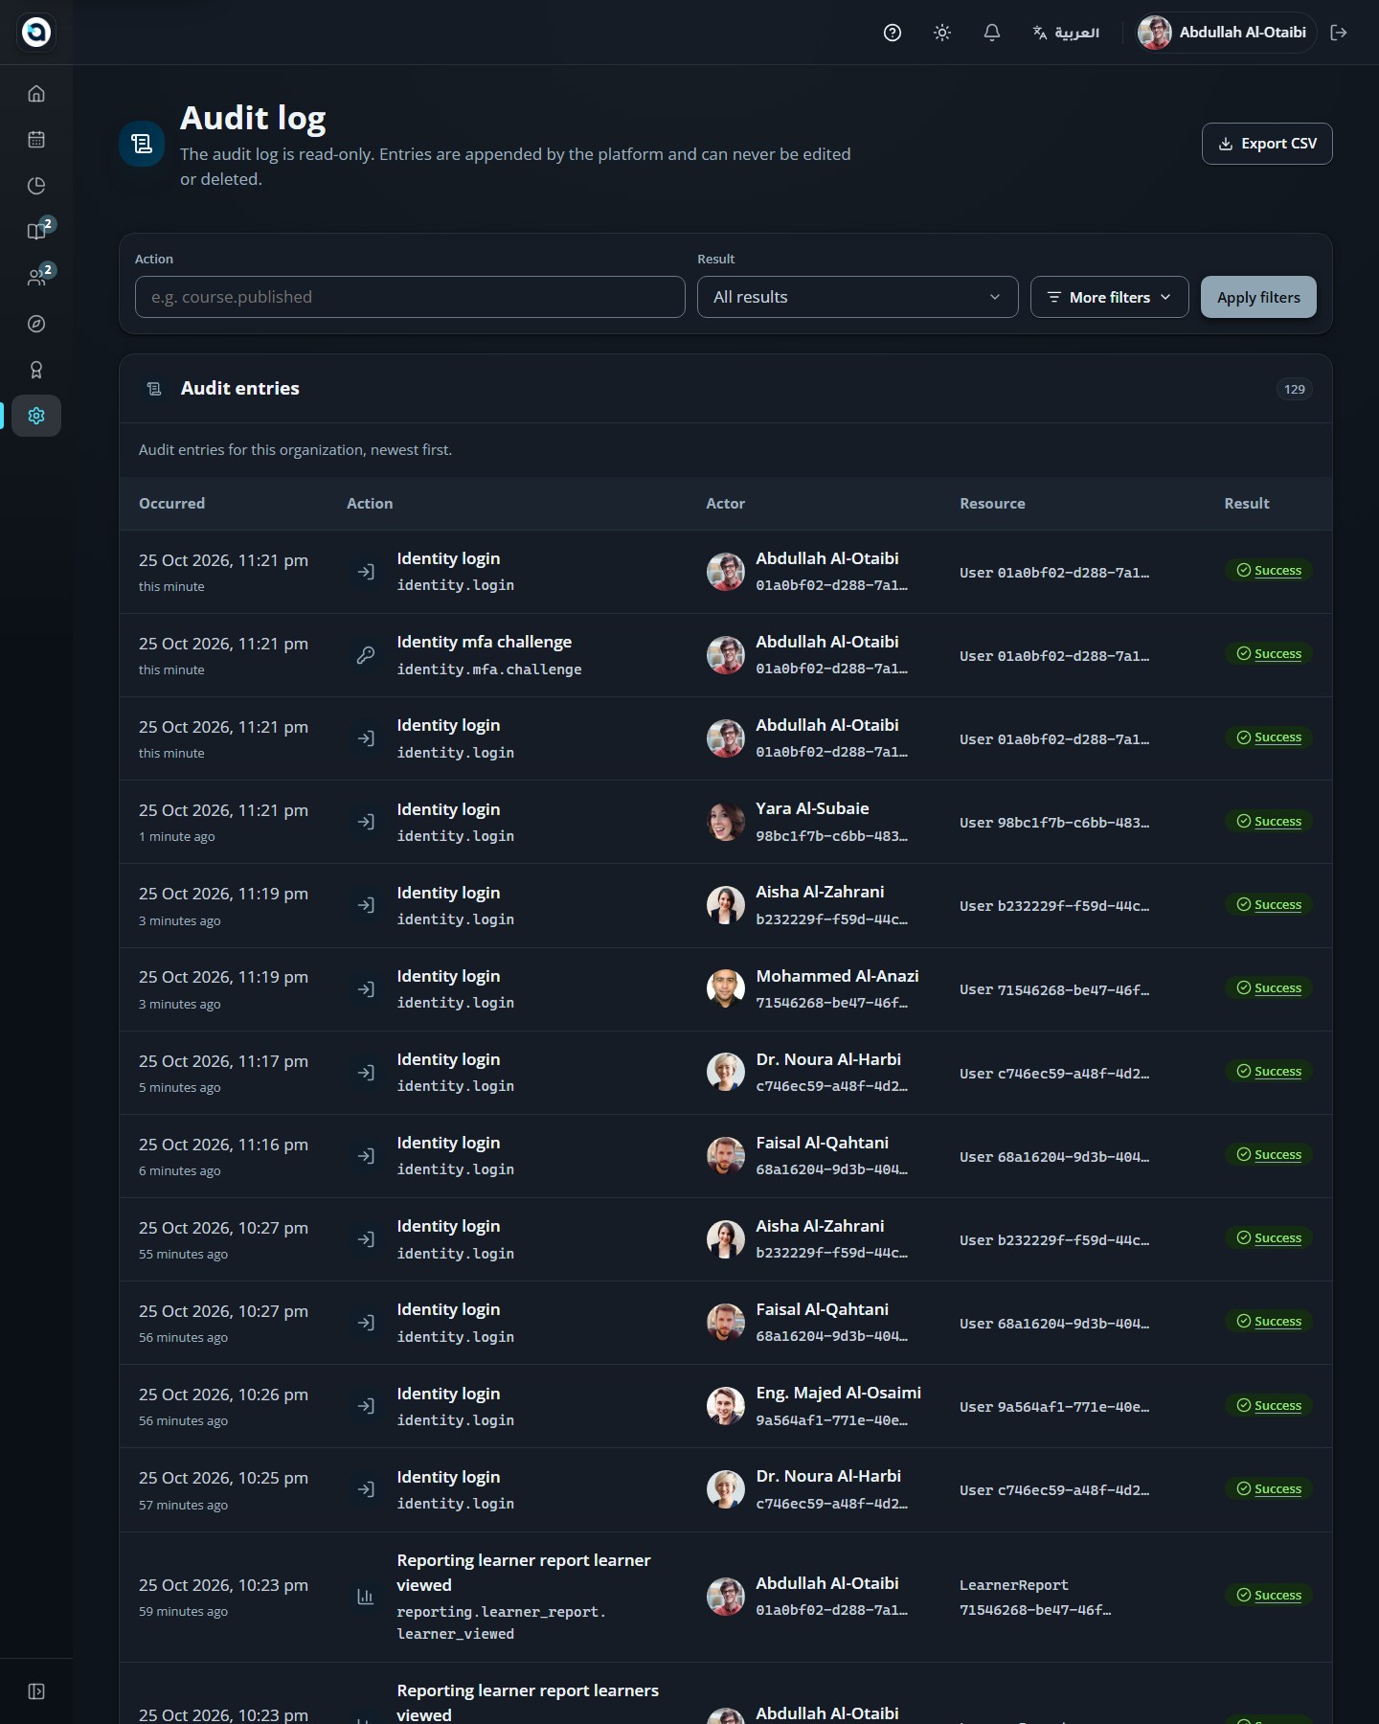Click the 25 Oct 2026, 11:17 pm timestamp
The height and width of the screenshot is (1724, 1379).
(223, 1060)
